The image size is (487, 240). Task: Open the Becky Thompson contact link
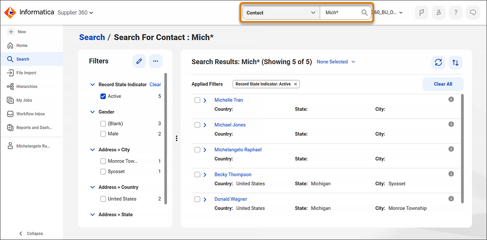coord(233,174)
